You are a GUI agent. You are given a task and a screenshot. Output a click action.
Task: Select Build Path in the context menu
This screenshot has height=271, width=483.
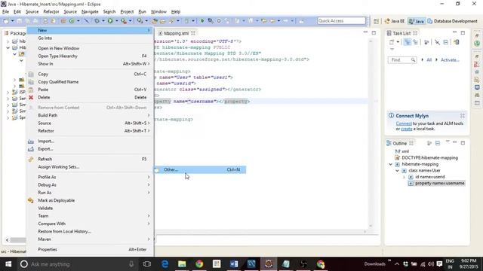(91, 115)
